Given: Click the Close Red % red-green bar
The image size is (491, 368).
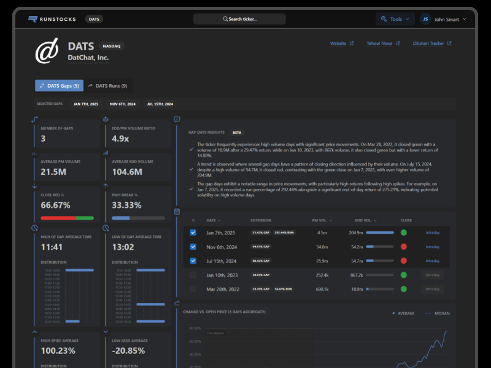Looking at the screenshot, I should coord(68,218).
